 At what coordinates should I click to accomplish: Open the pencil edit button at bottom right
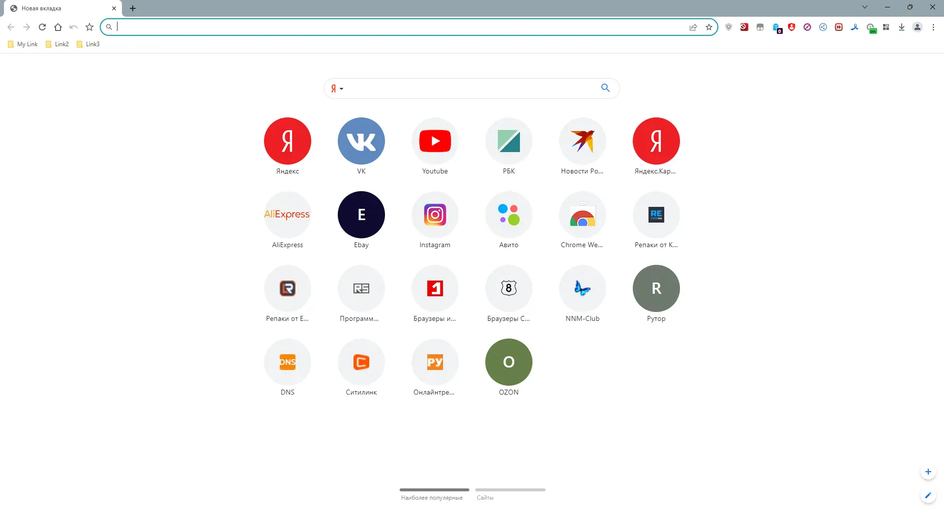[x=928, y=496]
